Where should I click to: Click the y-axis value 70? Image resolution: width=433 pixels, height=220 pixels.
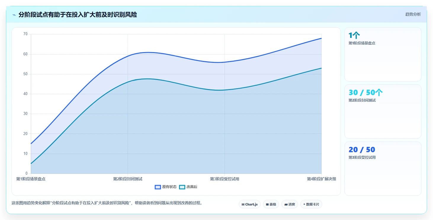coord(25,34)
